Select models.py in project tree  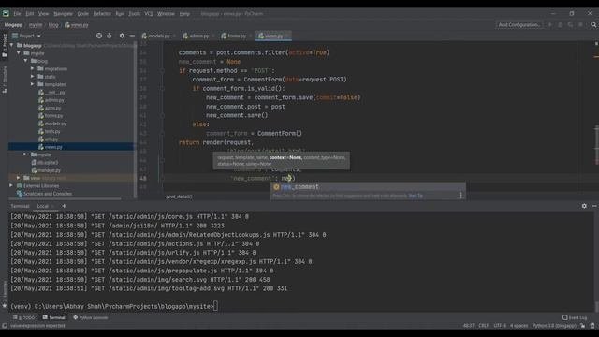pyautogui.click(x=52, y=124)
